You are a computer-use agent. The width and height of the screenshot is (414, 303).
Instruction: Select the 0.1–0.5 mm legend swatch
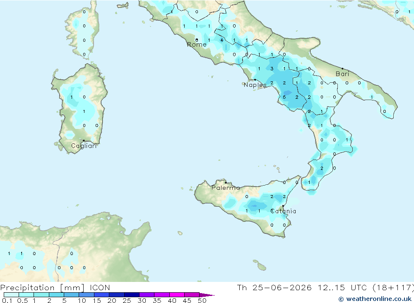pyautogui.click(x=11, y=295)
